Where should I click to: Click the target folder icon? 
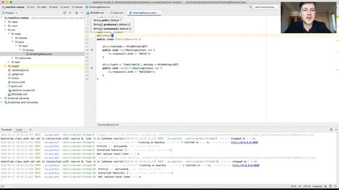[x=9, y=66]
